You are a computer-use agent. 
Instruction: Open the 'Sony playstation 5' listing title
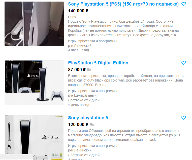[88, 118]
